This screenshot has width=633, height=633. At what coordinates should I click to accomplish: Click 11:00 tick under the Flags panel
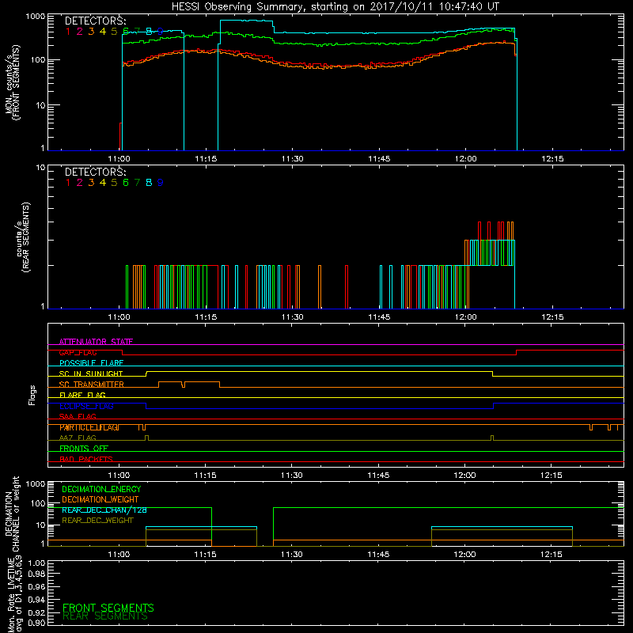pyautogui.click(x=119, y=476)
